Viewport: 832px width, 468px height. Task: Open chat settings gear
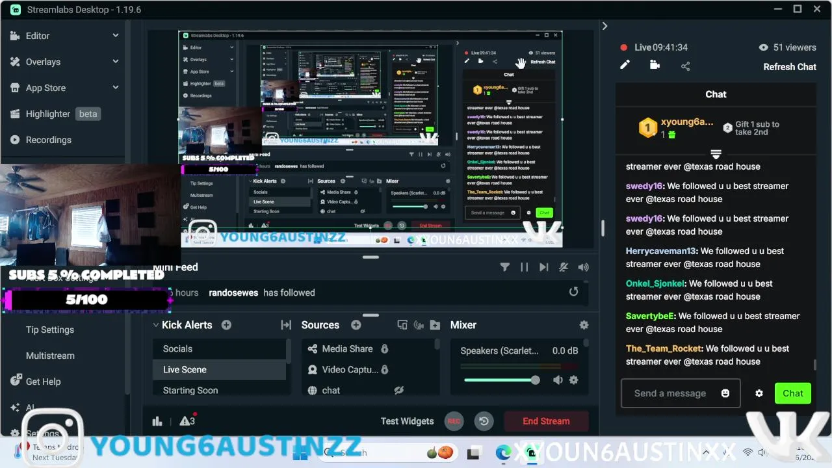(759, 393)
